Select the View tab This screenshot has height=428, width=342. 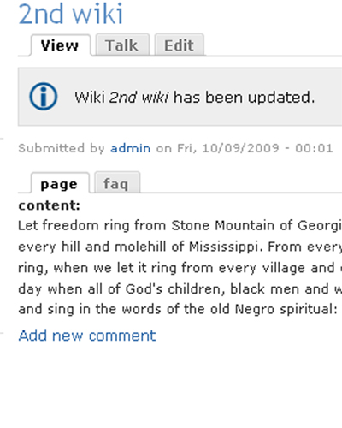tap(61, 45)
